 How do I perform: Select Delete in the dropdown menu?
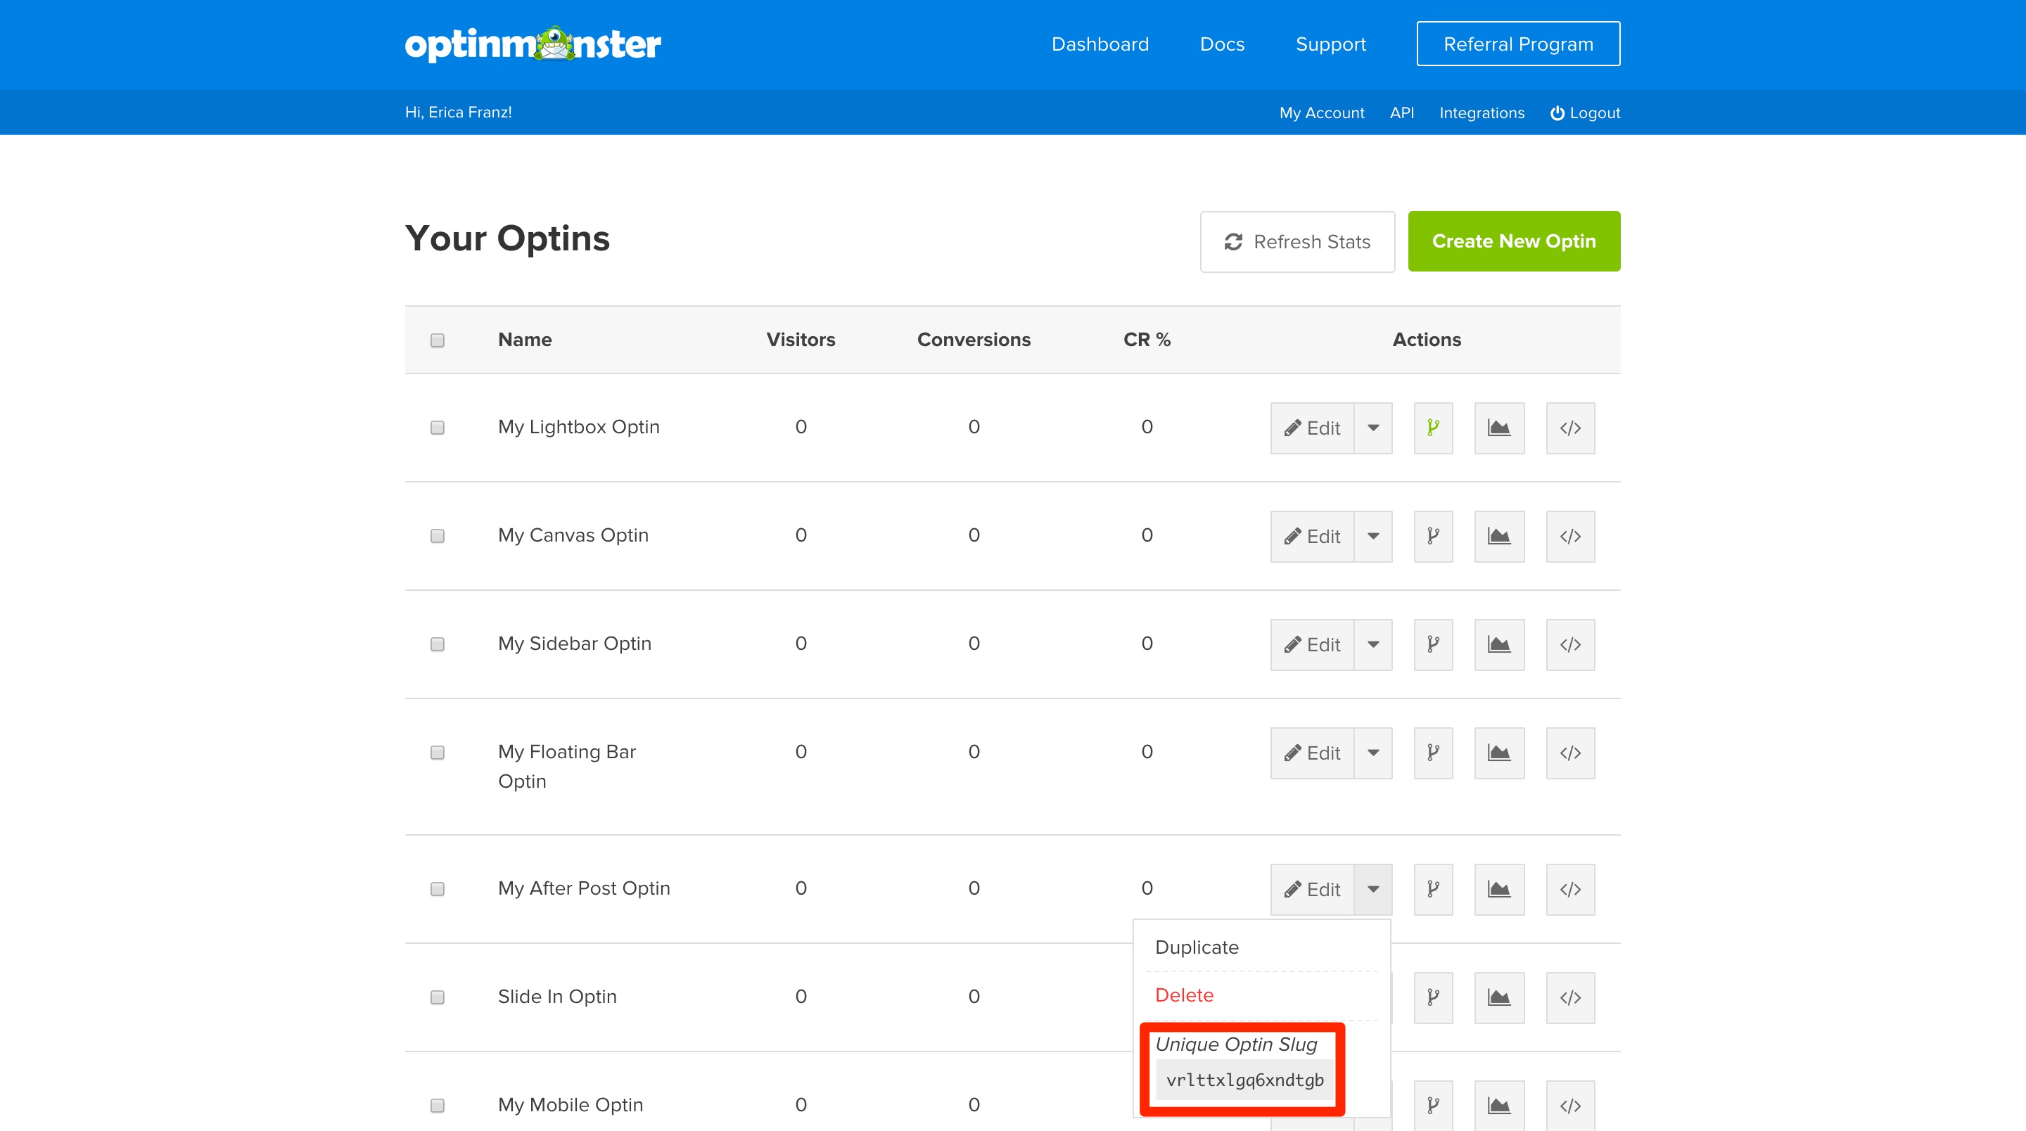1184,995
